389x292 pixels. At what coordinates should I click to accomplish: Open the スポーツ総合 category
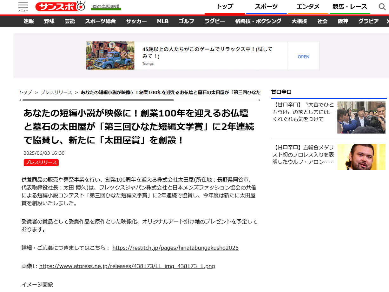100,21
